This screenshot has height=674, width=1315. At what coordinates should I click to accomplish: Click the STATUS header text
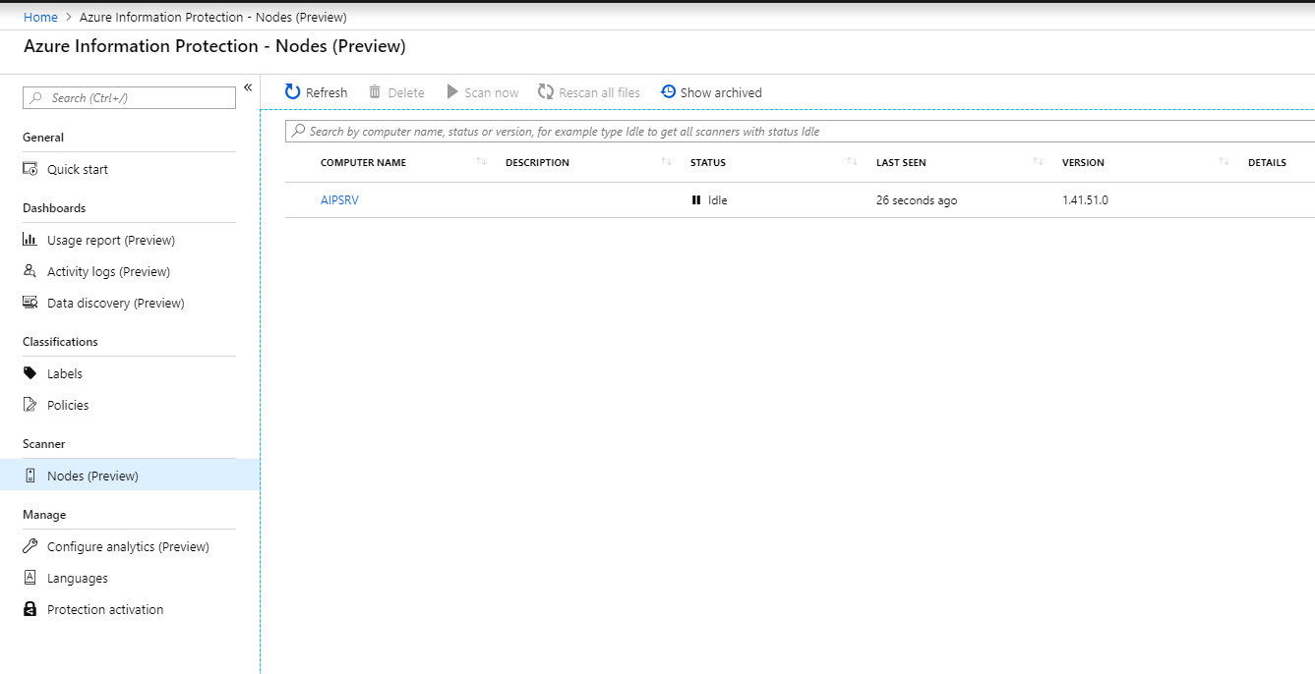708,162
